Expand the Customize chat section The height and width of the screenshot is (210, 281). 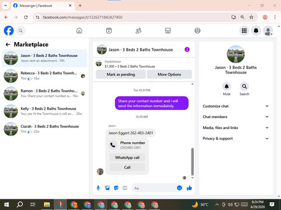[x=235, y=106]
